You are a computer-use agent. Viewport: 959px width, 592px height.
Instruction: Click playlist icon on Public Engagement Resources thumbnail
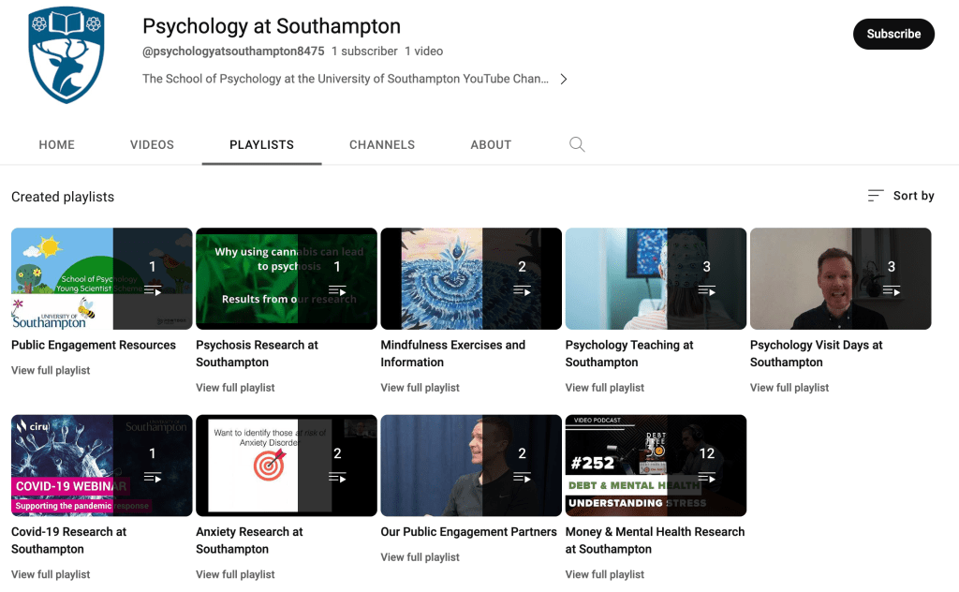[153, 291]
